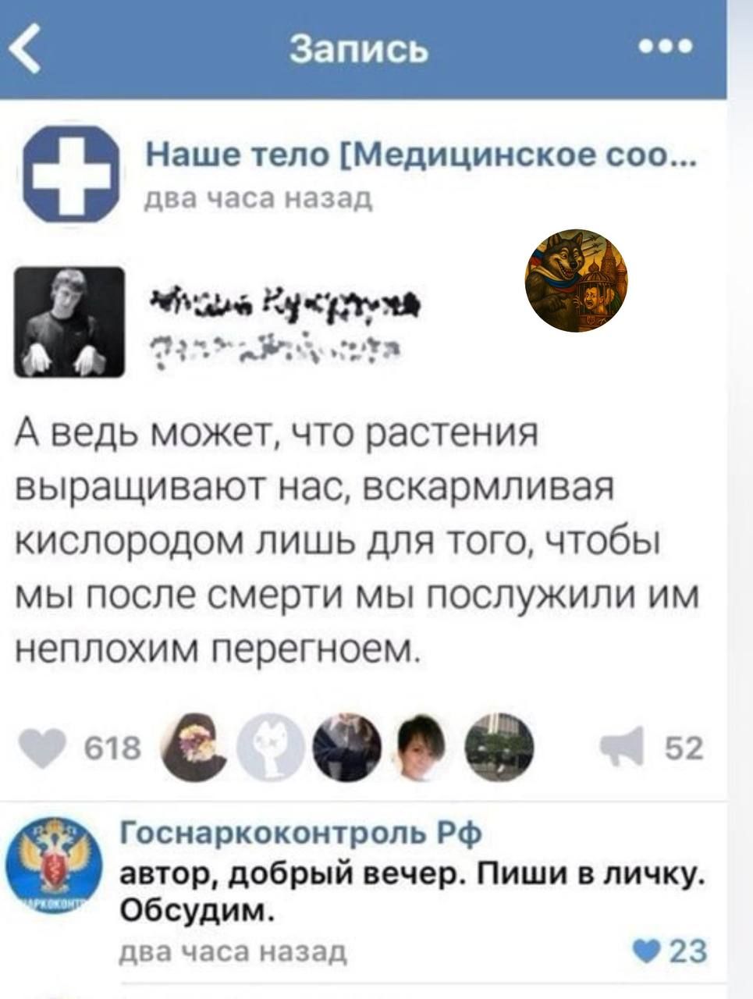Screen dimensions: 753x999
Task: Open the three-dots options menu
Action: pos(665,47)
